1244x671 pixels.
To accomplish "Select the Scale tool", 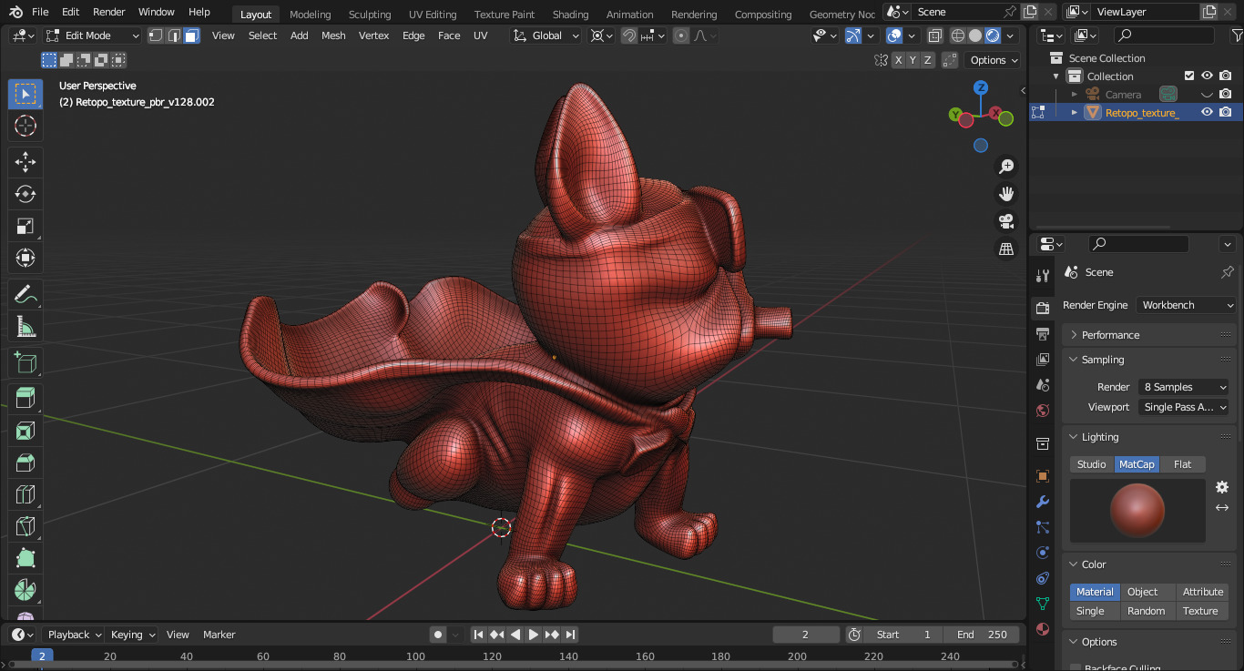I will 25,226.
